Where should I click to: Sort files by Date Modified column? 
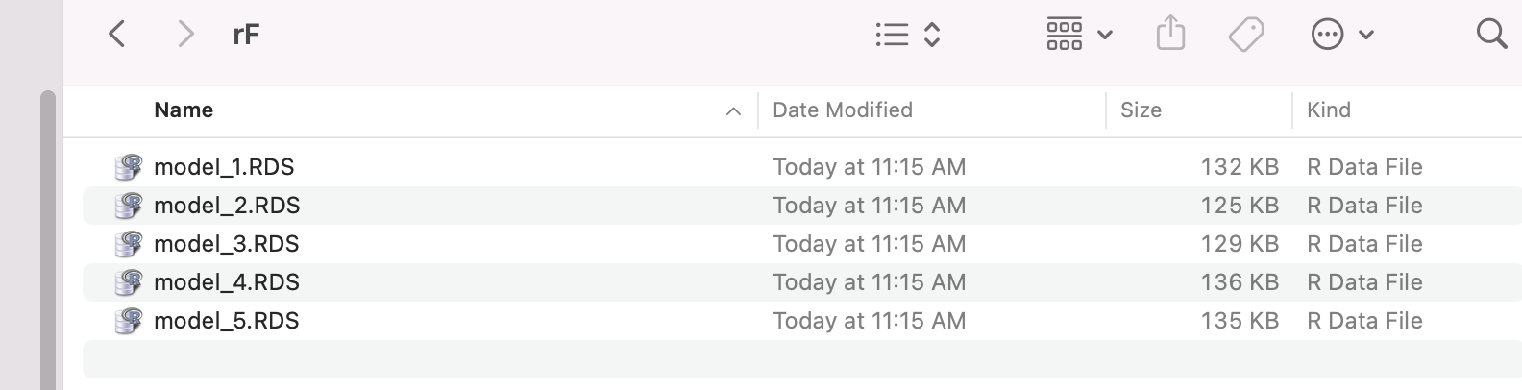[843, 110]
